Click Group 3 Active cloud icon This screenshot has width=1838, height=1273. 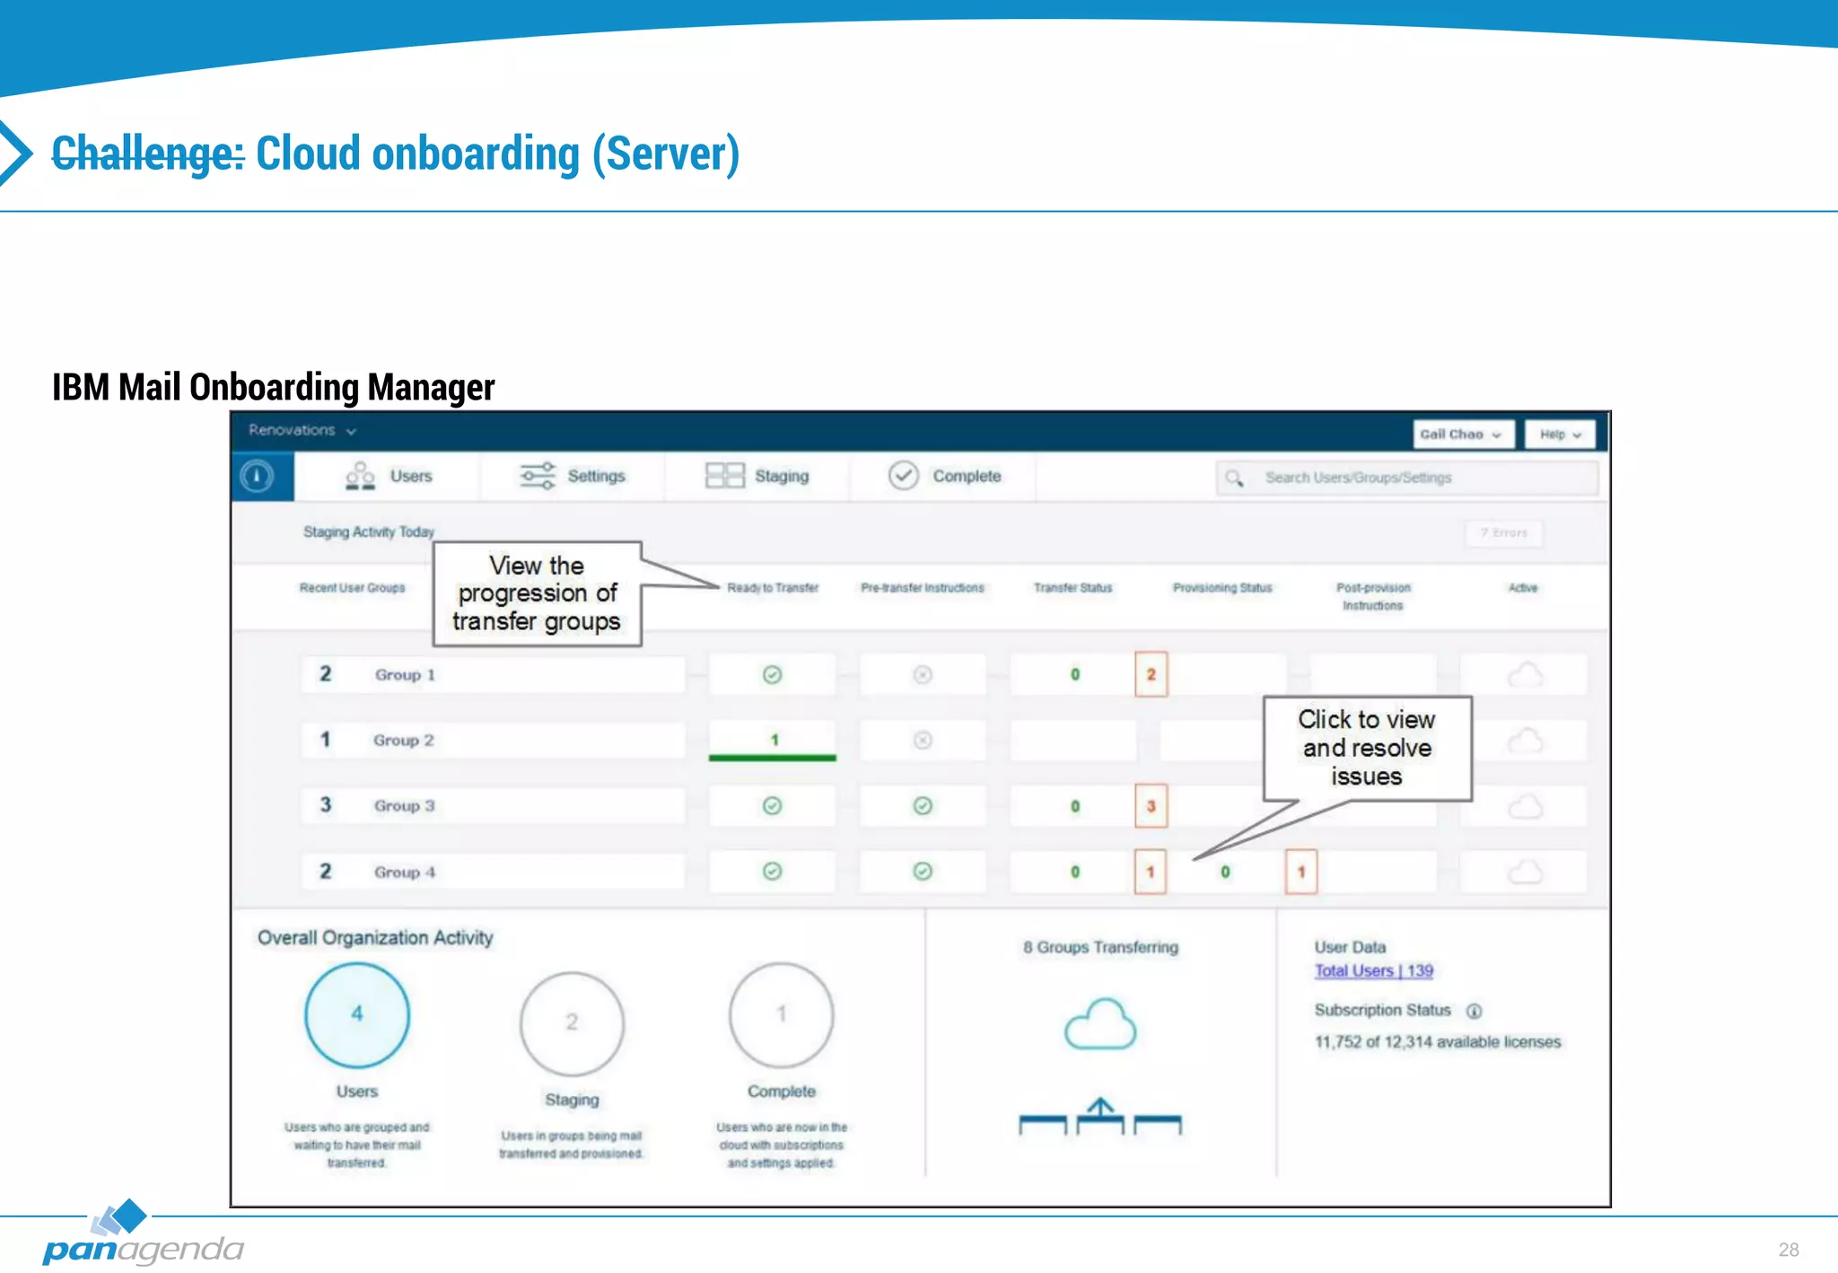1525,805
